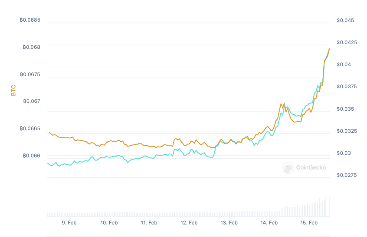Click the ฿0.0665 BTC axis label
367x237 pixels.
tap(30, 128)
